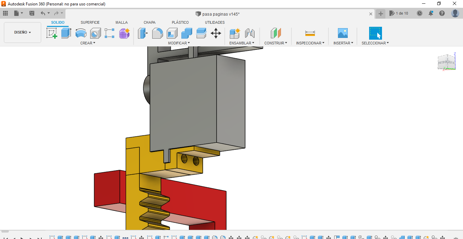Open the DISEÑO workspace dropdown
The width and height of the screenshot is (463, 239).
[22, 32]
